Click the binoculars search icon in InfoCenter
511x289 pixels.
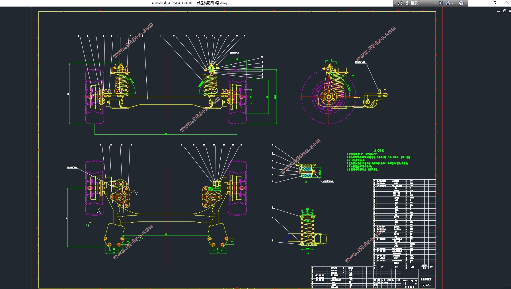tap(400, 3)
